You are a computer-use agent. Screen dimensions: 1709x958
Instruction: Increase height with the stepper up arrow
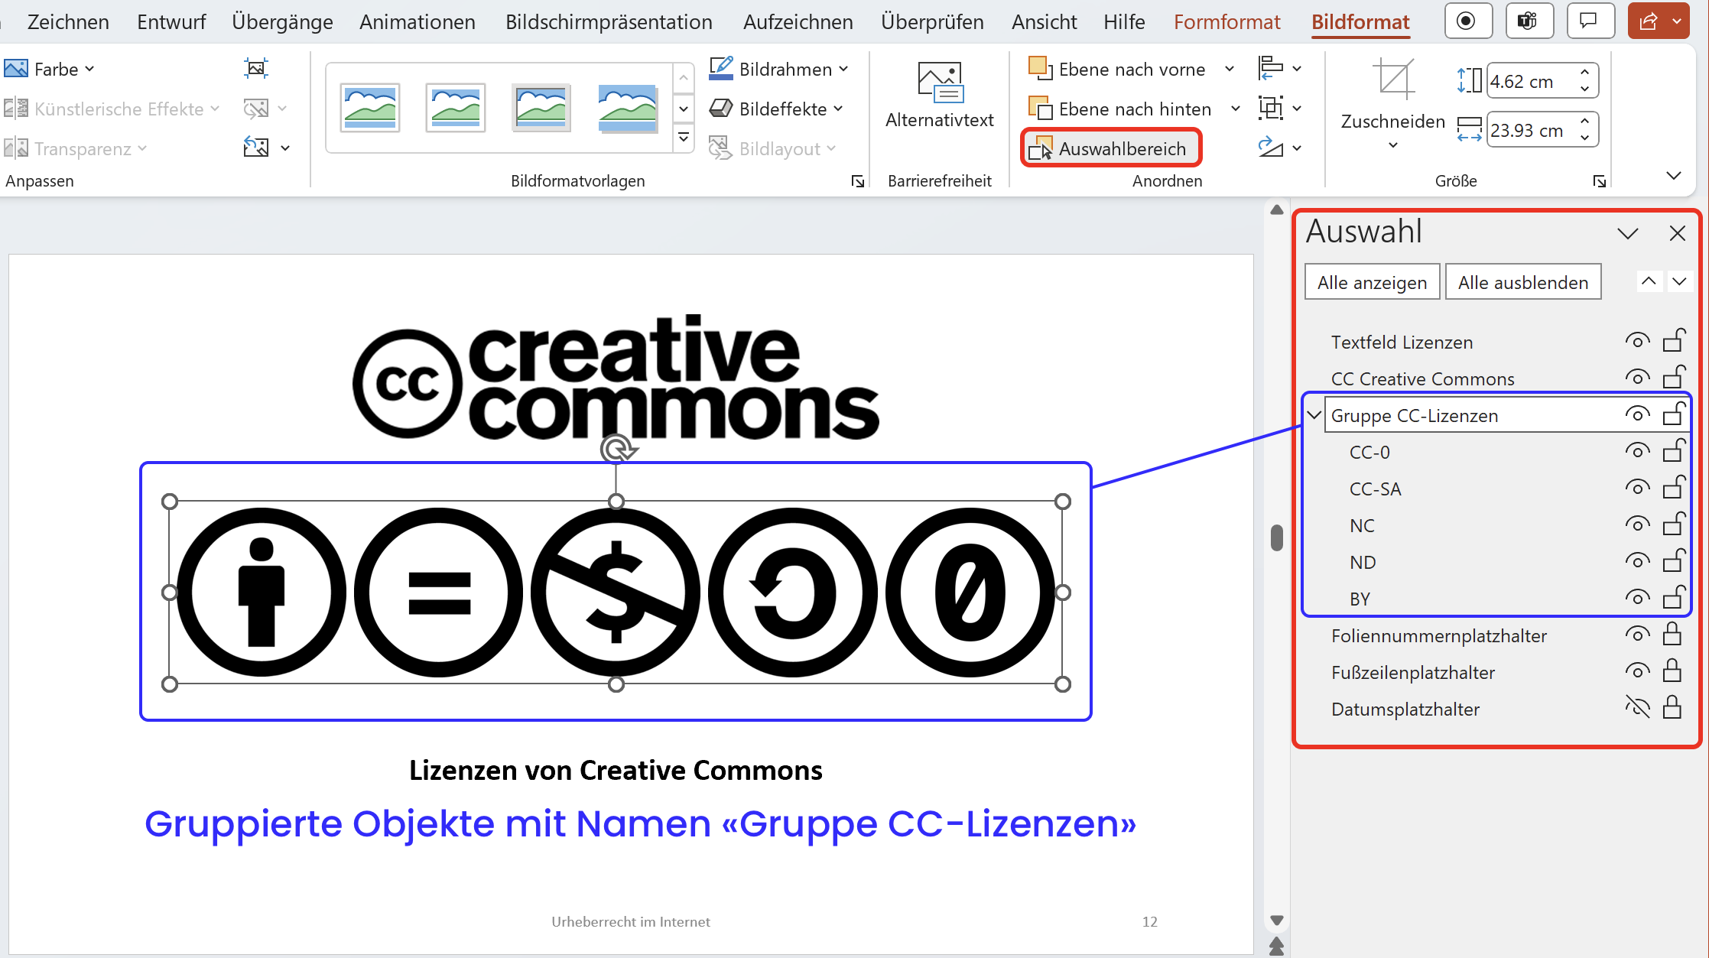click(1584, 73)
